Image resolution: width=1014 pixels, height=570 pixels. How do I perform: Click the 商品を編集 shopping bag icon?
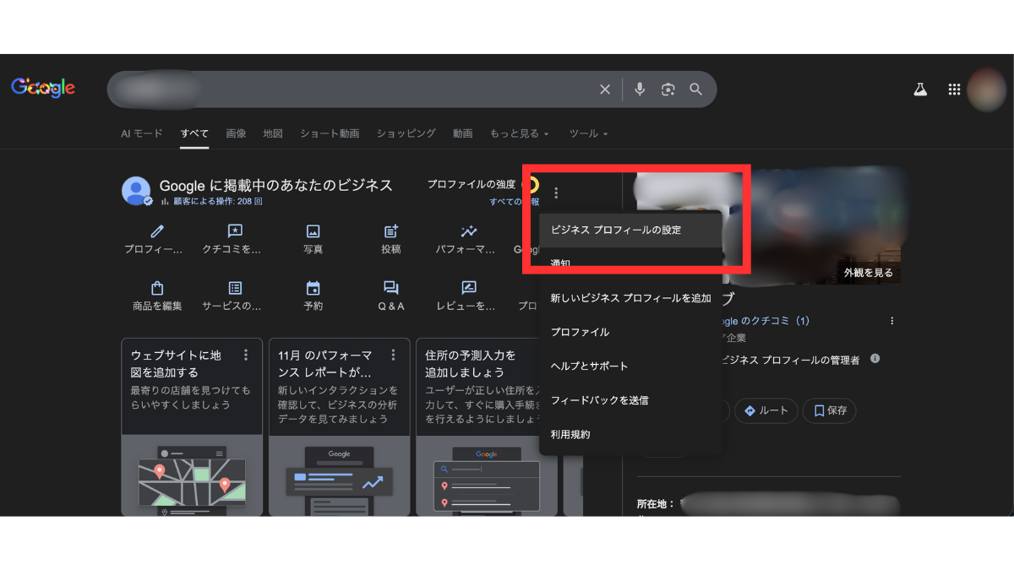(156, 288)
